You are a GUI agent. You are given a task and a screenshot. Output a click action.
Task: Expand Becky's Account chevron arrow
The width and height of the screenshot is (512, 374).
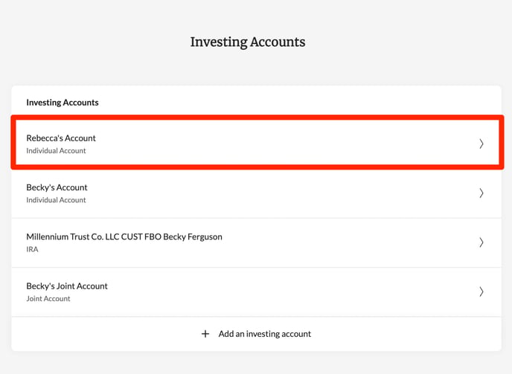tap(481, 193)
